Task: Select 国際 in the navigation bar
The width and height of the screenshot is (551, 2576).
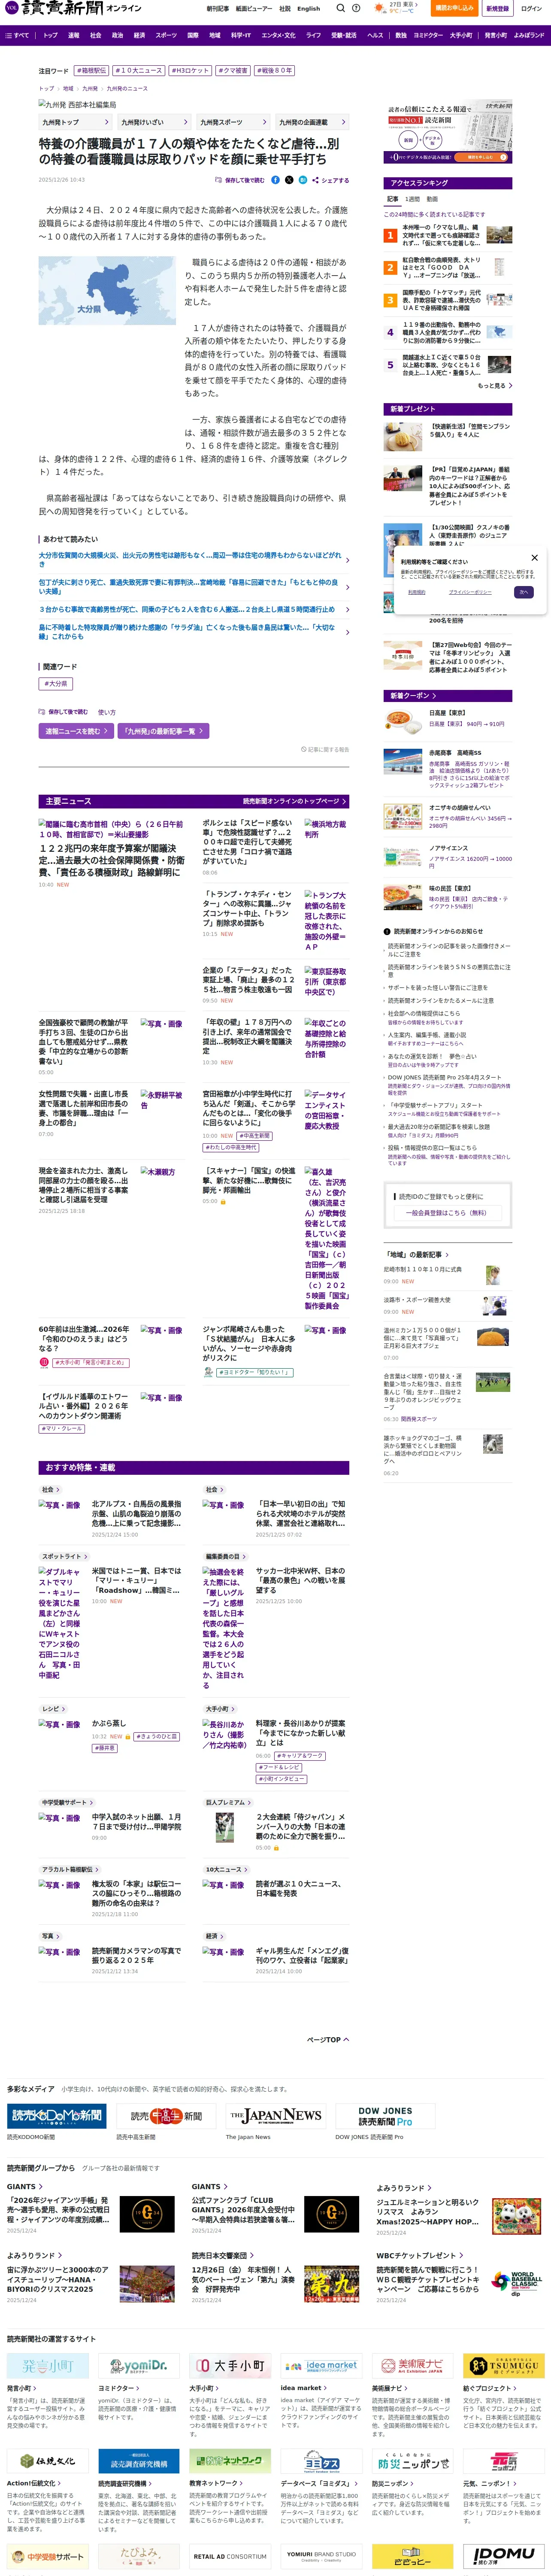Action: pyautogui.click(x=193, y=35)
